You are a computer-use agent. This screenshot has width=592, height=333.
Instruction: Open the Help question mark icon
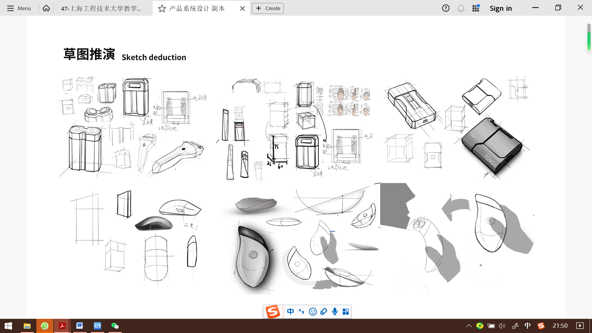pyautogui.click(x=446, y=8)
